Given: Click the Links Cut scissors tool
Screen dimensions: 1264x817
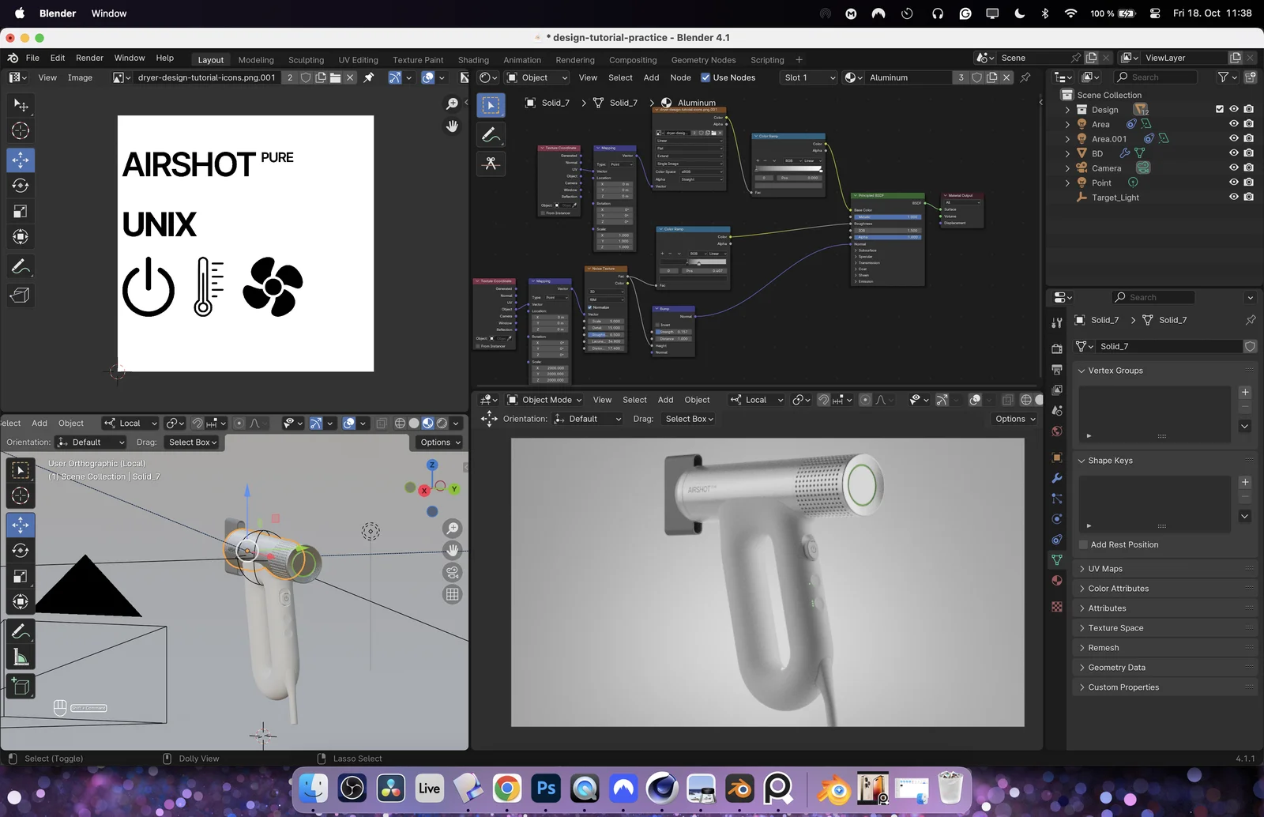Looking at the screenshot, I should tap(491, 164).
